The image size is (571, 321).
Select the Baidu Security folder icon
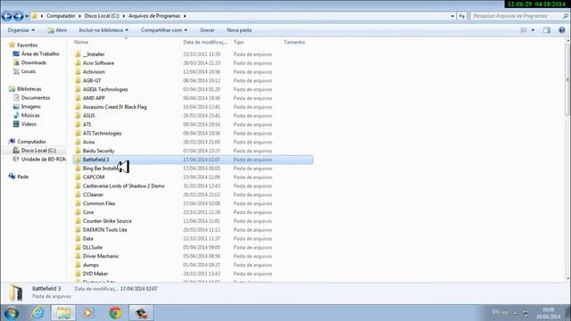[78, 151]
